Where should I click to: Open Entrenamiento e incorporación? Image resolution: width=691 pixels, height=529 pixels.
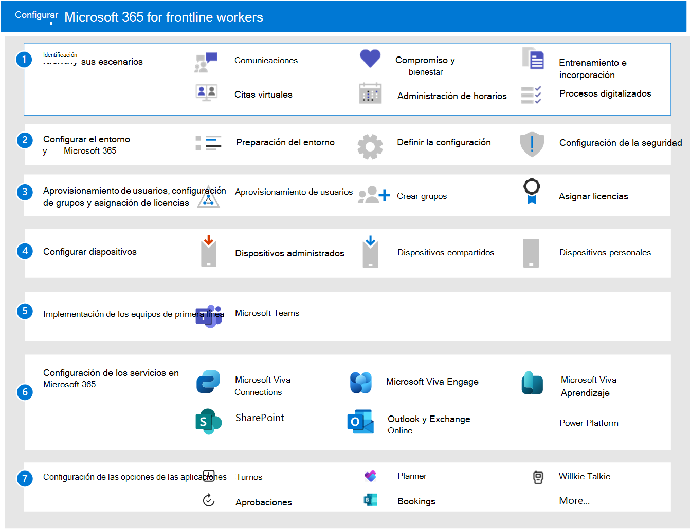pyautogui.click(x=593, y=69)
